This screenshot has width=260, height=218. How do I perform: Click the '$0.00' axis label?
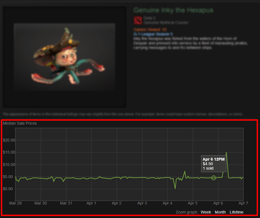point(8,189)
